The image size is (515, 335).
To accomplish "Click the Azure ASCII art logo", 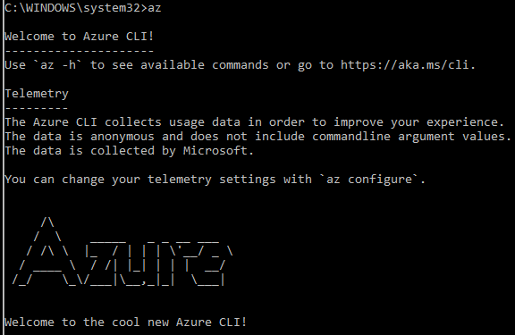I will (x=122, y=251).
